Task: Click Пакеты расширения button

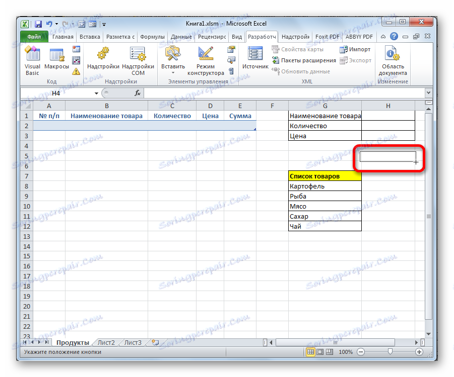Action: click(304, 60)
